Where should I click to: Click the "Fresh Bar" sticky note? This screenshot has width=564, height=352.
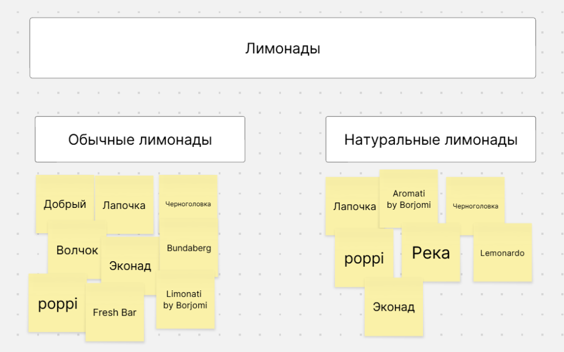tap(115, 313)
